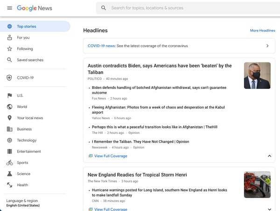Select the COVID-19 shield icon
The width and height of the screenshot is (280, 211).
coord(9,78)
